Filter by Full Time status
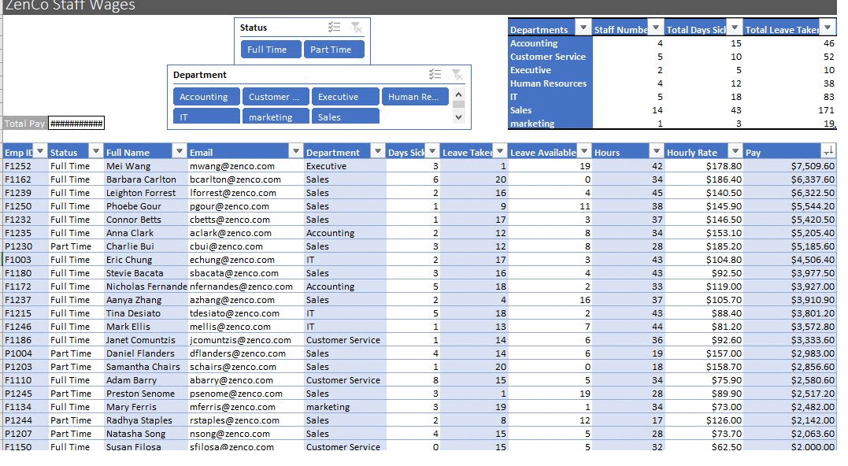This screenshot has width=848, height=466. (x=271, y=49)
